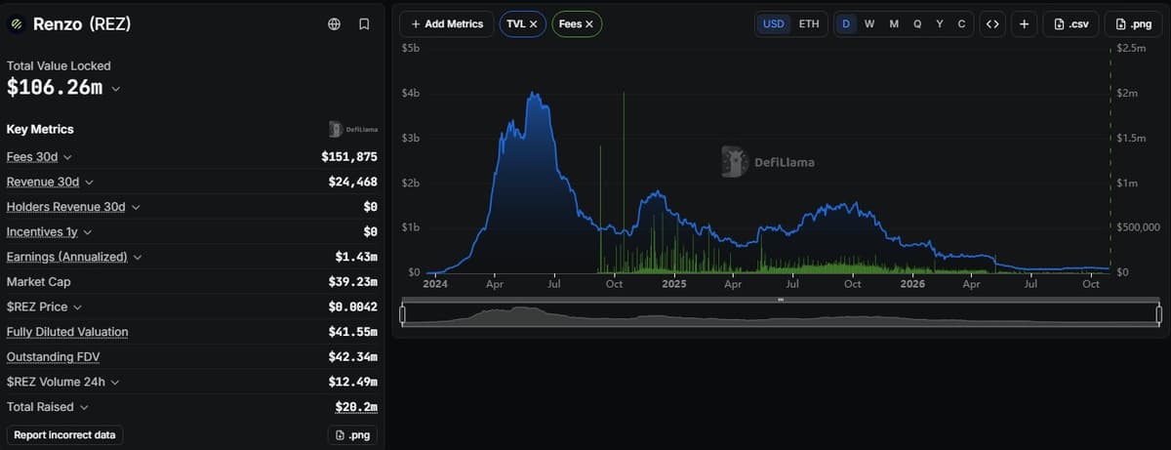This screenshot has height=450, width=1171.
Task: Click the $41.55m valuation value
Action: [353, 332]
